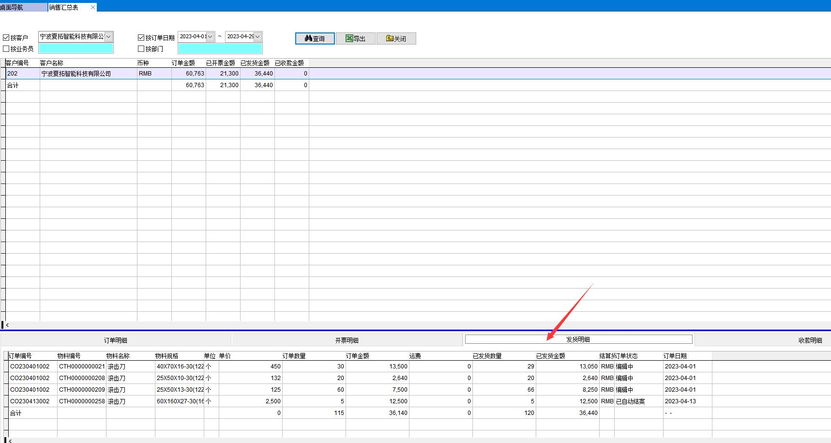Open the end date 2023-04-29 dropdown
Viewport: 831px width, 443px height.
pos(258,37)
